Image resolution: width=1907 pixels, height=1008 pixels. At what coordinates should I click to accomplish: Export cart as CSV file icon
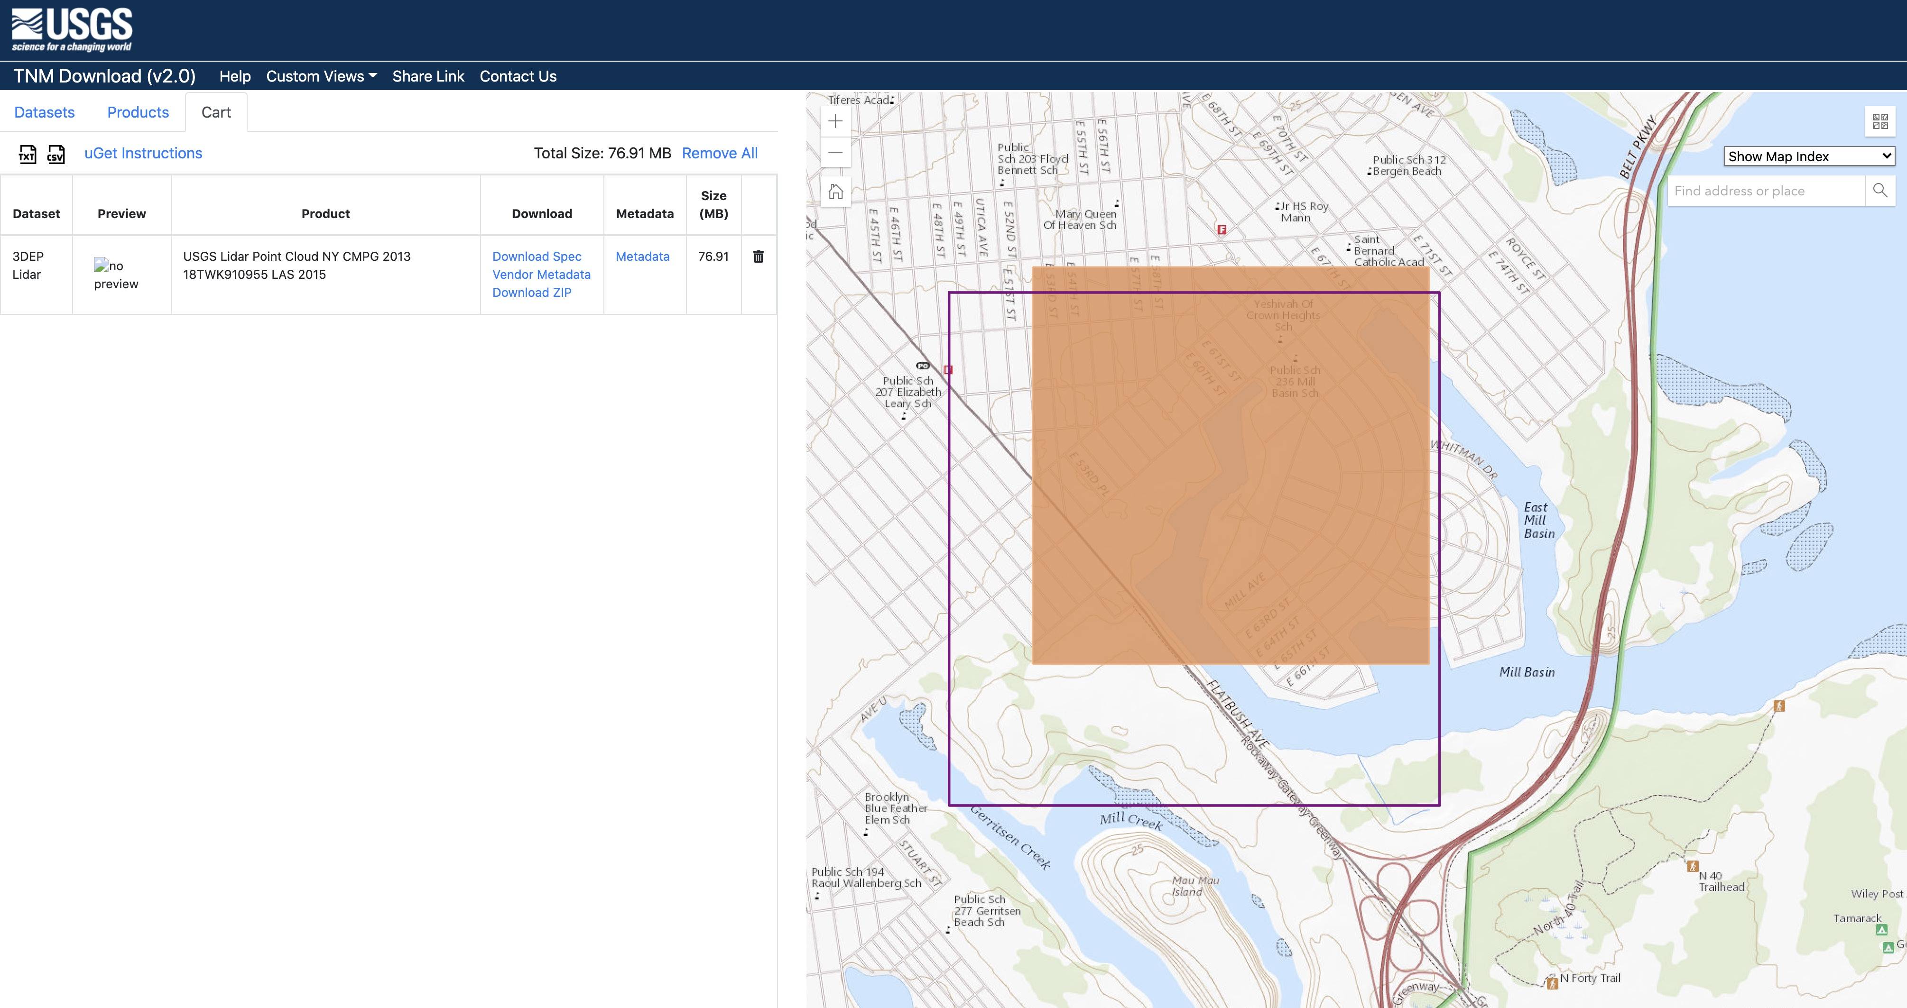pos(56,154)
